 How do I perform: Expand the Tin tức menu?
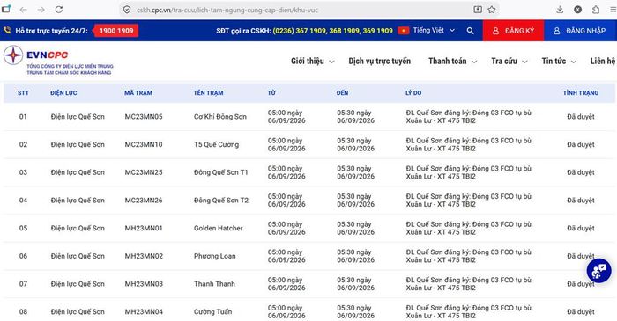559,62
